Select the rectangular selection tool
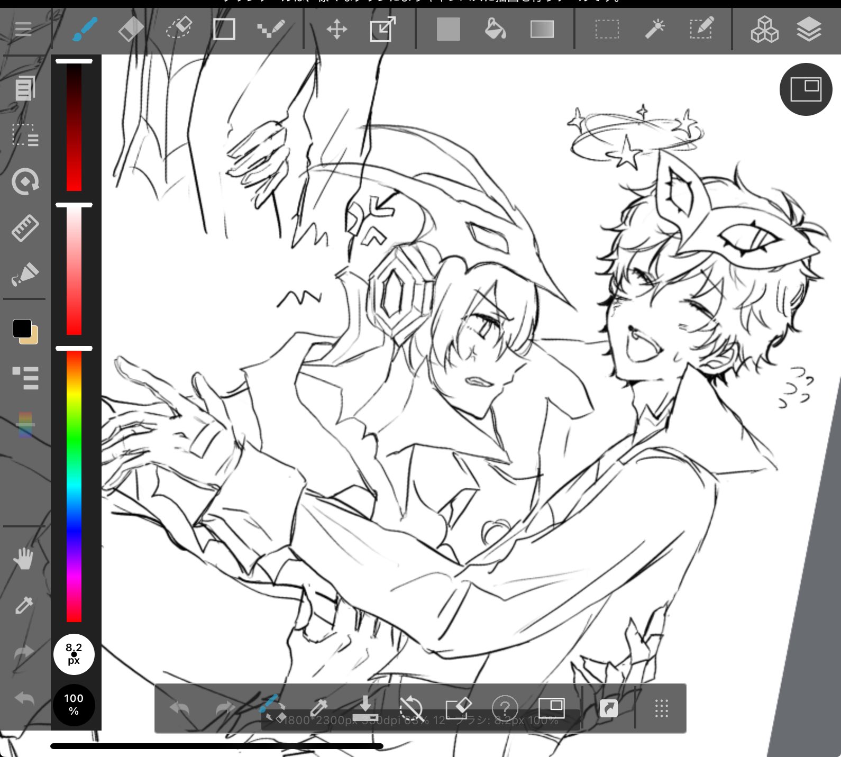Screen dimensions: 841x757 coord(607,29)
